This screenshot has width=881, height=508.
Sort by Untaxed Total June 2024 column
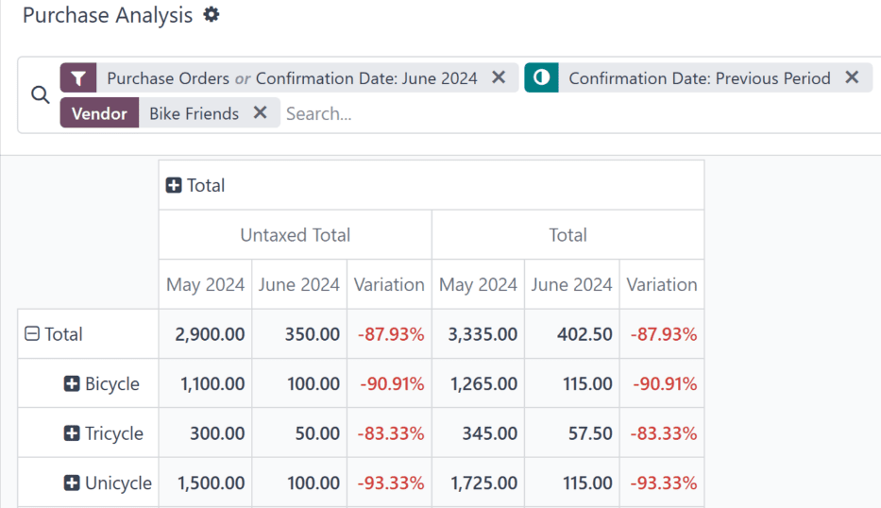tap(298, 284)
